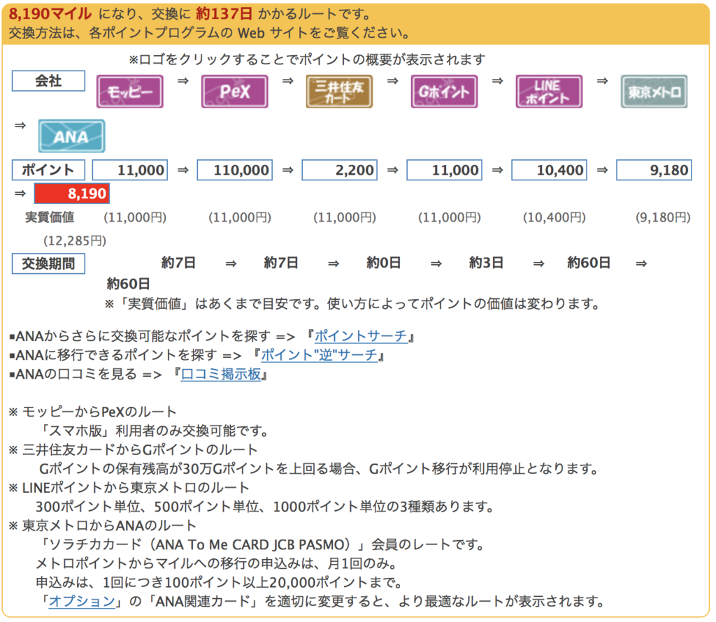Click the モッピー logo

[129, 92]
